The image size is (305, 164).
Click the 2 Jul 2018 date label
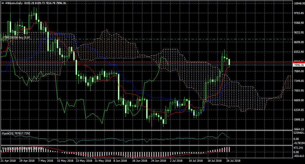[177, 161]
